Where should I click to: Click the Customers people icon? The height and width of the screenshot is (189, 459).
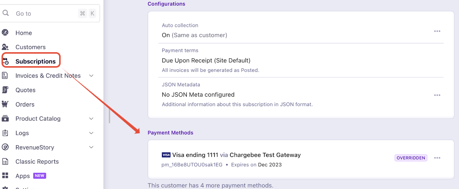click(5, 47)
